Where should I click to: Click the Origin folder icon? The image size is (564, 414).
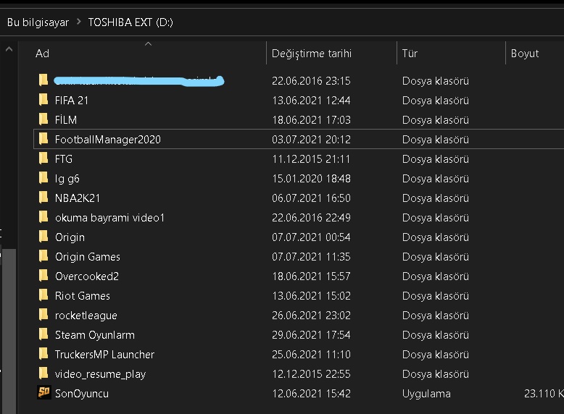[43, 236]
